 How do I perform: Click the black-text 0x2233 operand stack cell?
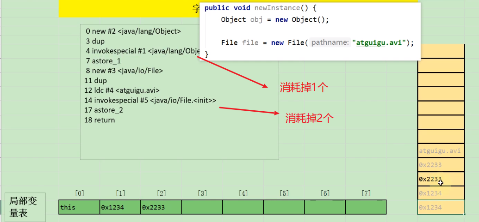coord(441,179)
